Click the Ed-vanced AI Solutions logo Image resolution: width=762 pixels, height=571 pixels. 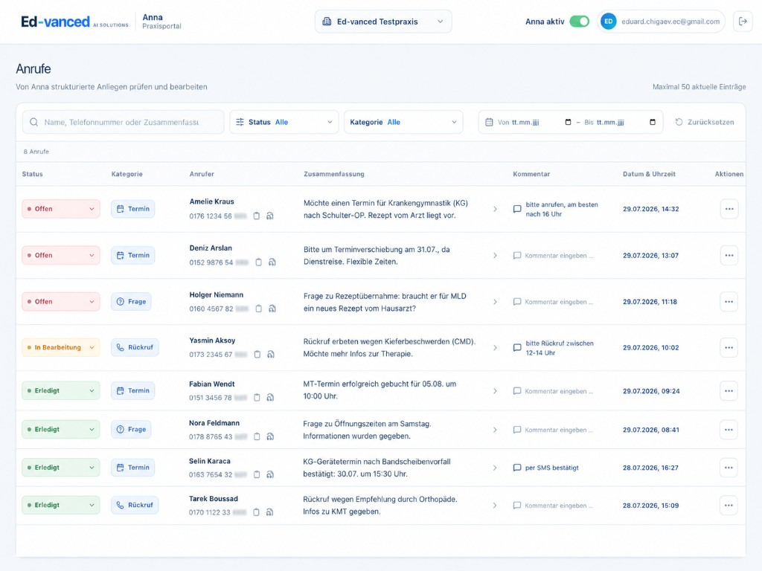(x=75, y=22)
